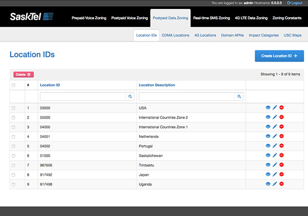Check the box for row 04000
The height and width of the screenshot is (216, 308).
pos(13,127)
